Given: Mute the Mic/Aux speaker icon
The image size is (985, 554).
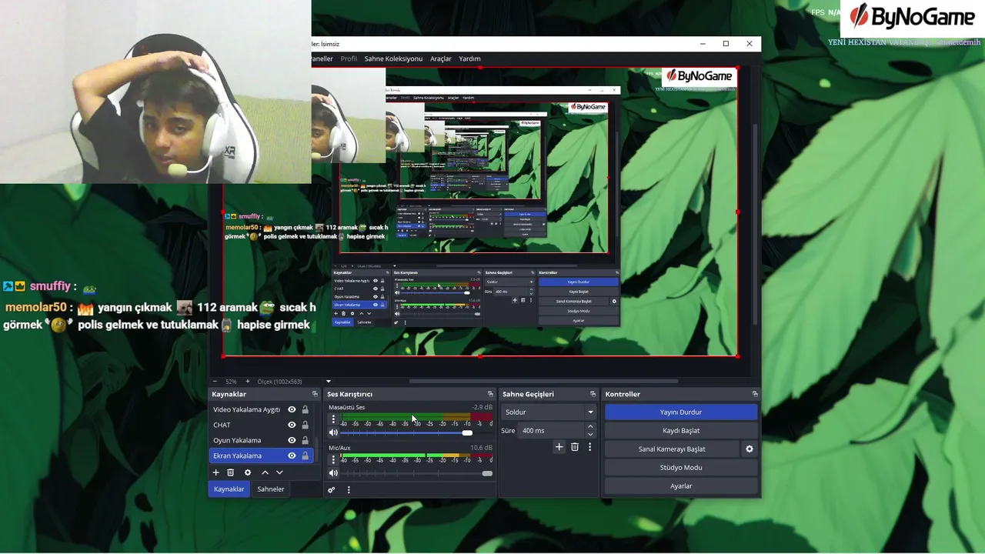Looking at the screenshot, I should pyautogui.click(x=333, y=473).
